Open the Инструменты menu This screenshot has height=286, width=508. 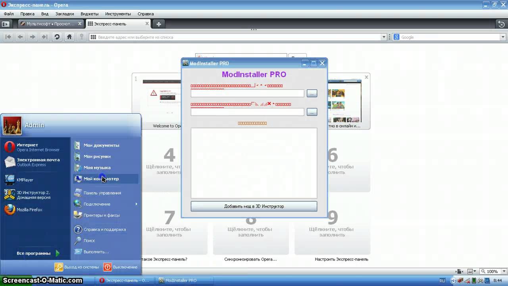[x=118, y=14]
